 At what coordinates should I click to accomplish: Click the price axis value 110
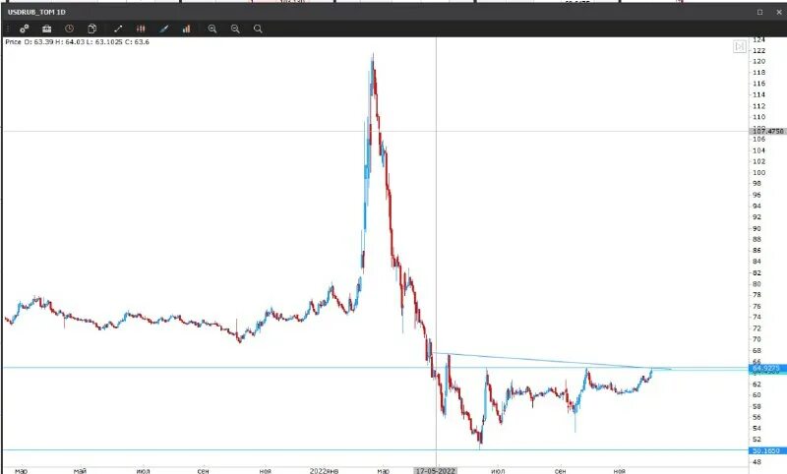pyautogui.click(x=758, y=117)
